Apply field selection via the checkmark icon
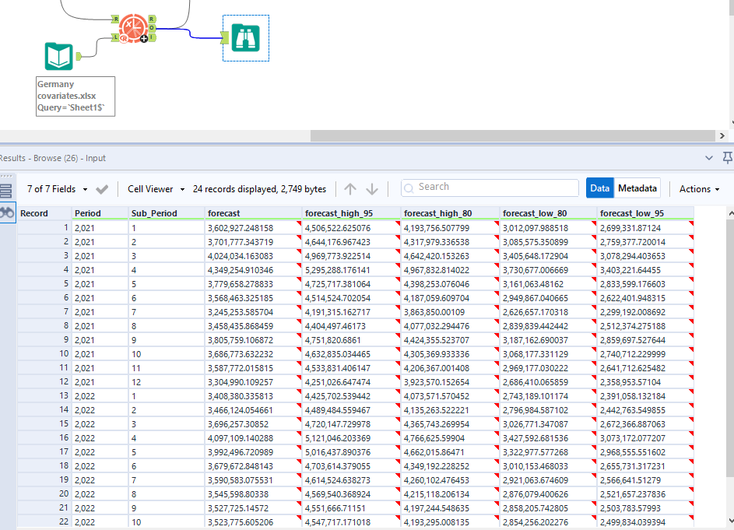Screen dimensions: 734x530 click(x=100, y=188)
